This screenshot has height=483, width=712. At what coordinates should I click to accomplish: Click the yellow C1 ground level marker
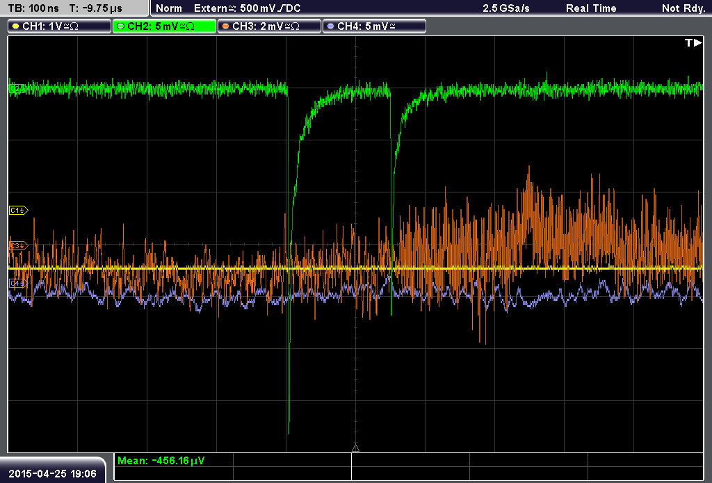[x=19, y=210]
